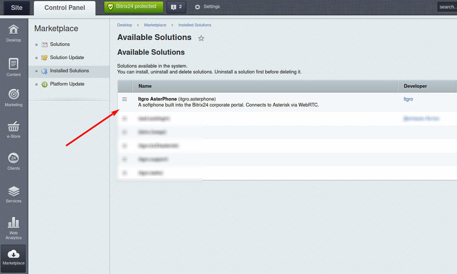Open Installed Solutions menu item
This screenshot has height=274, width=457.
pos(70,71)
